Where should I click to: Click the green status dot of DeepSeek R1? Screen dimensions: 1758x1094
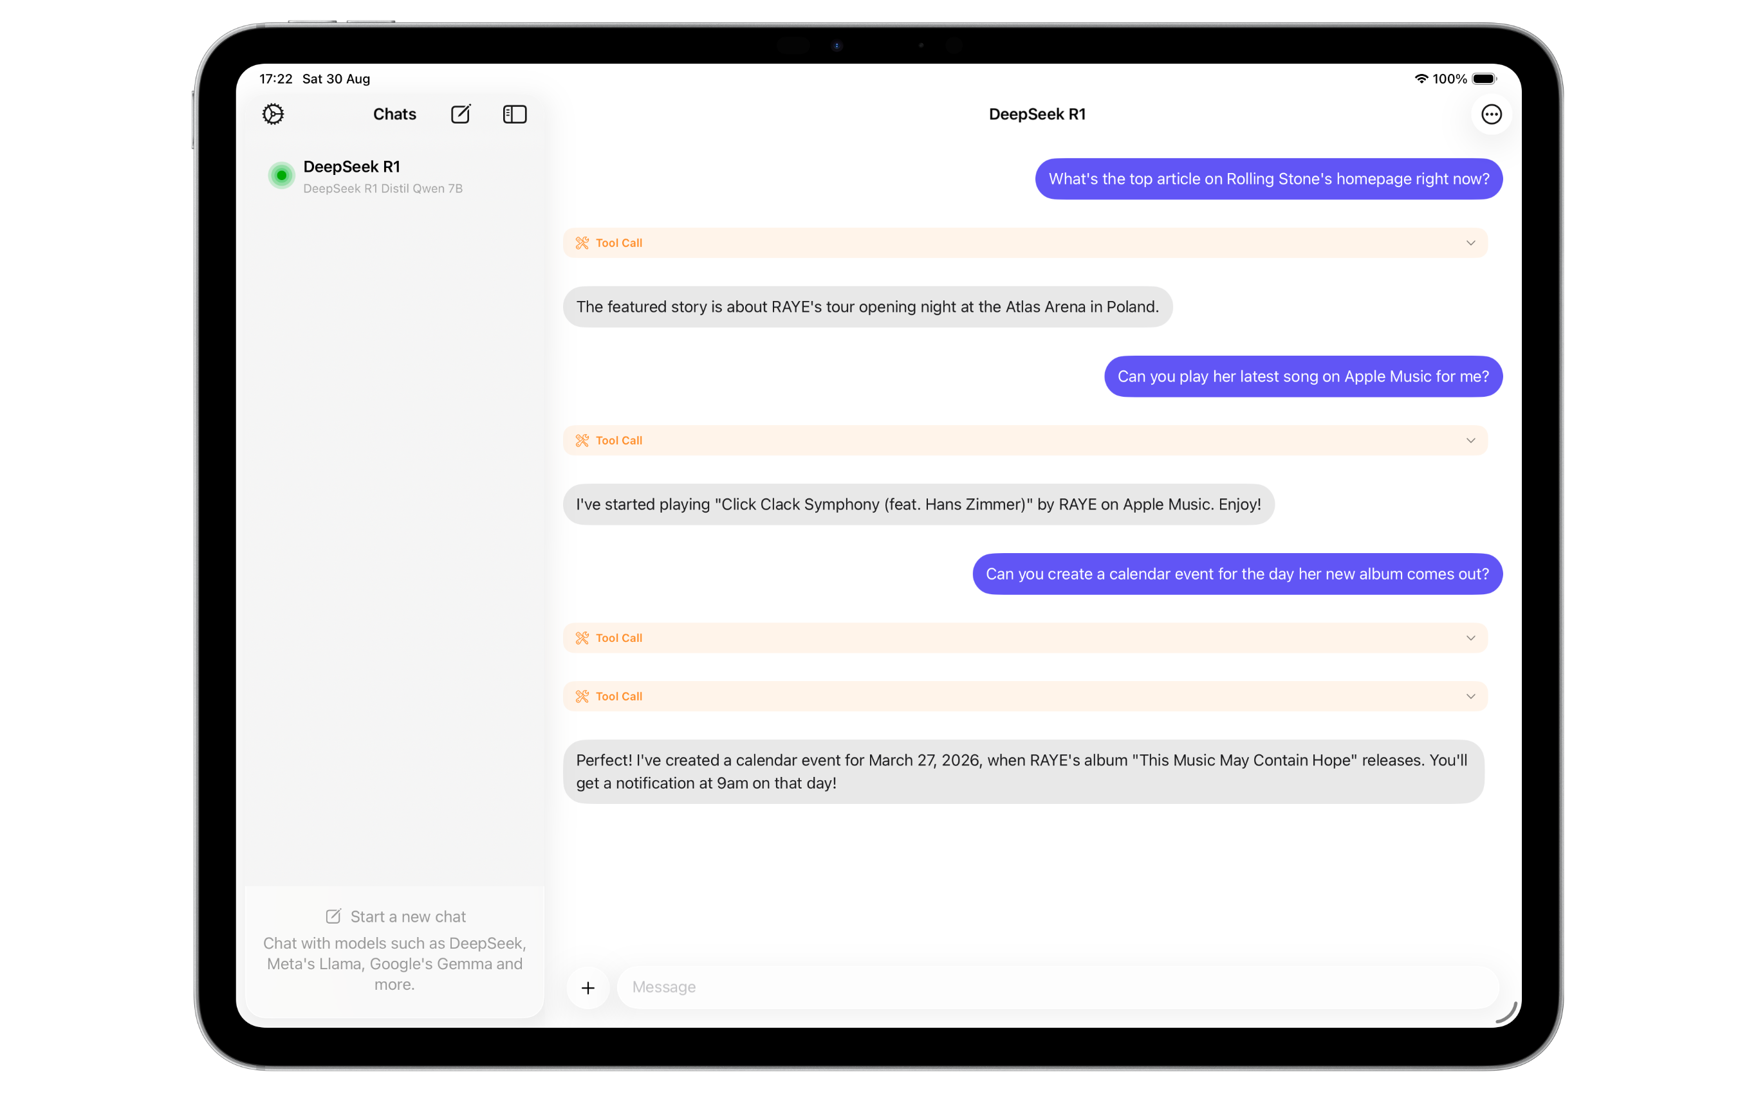[282, 176]
